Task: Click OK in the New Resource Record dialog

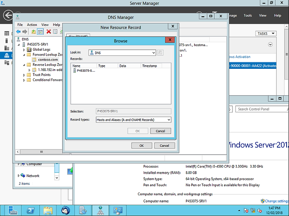Action: pos(142,146)
